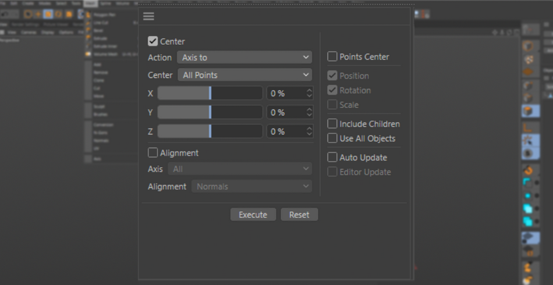This screenshot has width=553, height=285.
Task: Open the Cameras menu of the viewport
Action: [29, 33]
